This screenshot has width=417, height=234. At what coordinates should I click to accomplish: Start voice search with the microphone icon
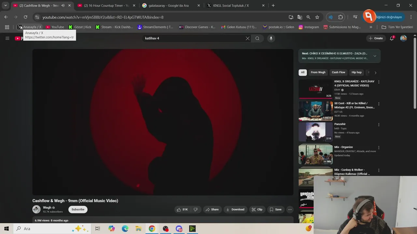pyautogui.click(x=271, y=38)
